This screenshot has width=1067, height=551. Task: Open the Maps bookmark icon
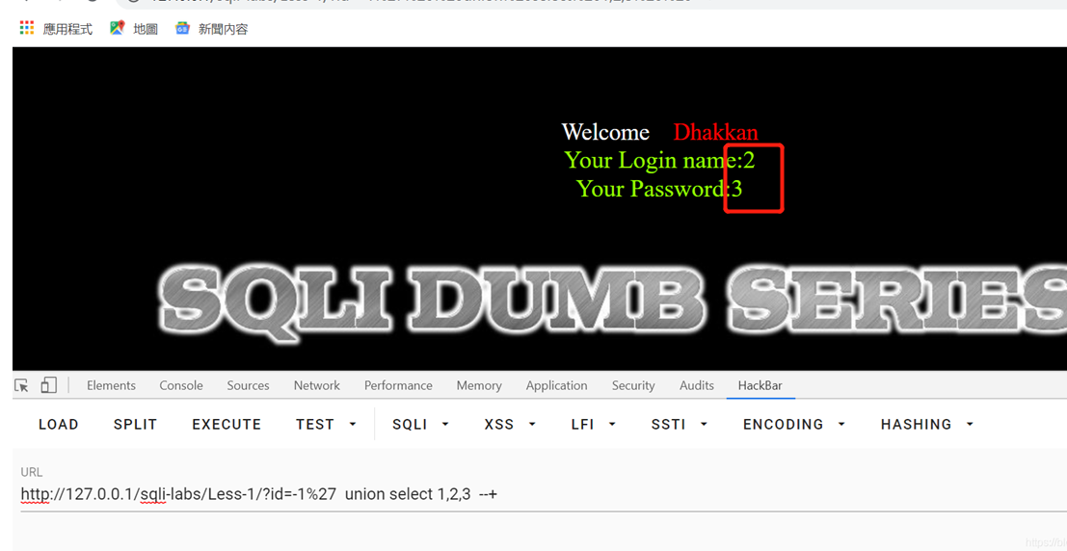pyautogui.click(x=118, y=28)
